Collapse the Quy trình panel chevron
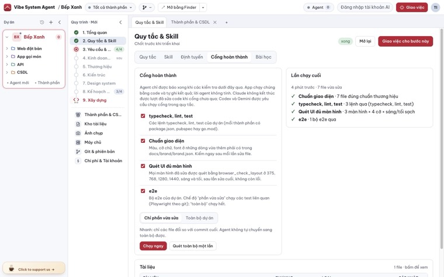 pyautogui.click(x=120, y=22)
